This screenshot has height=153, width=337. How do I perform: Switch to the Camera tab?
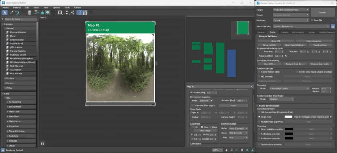pos(285,32)
